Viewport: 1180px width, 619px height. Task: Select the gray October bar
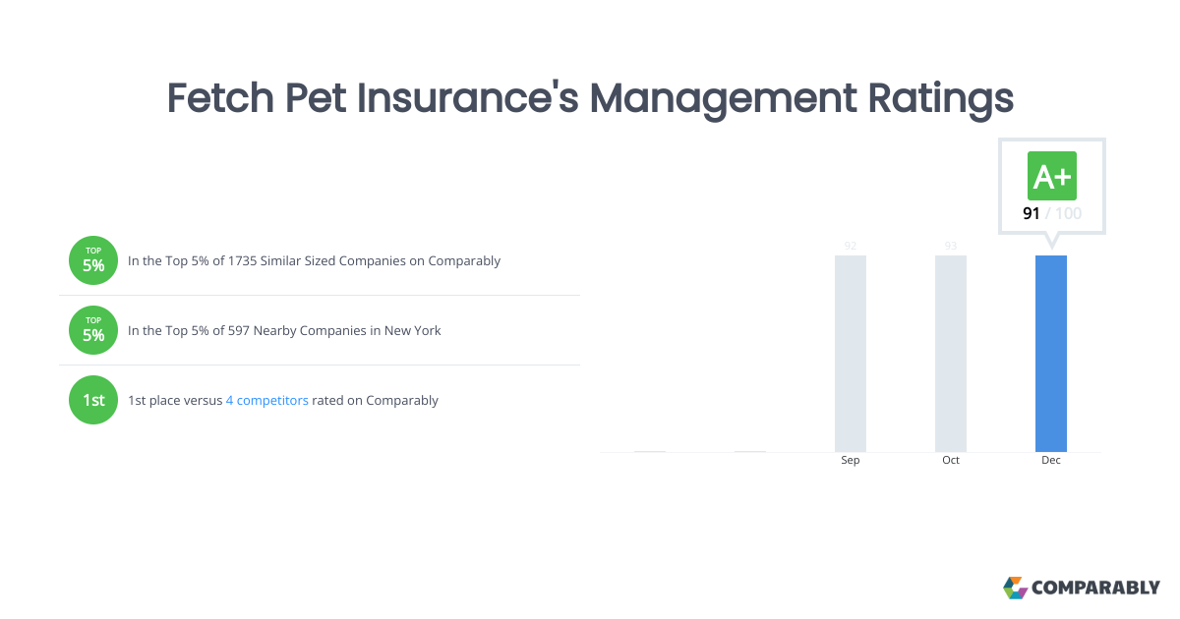point(951,354)
